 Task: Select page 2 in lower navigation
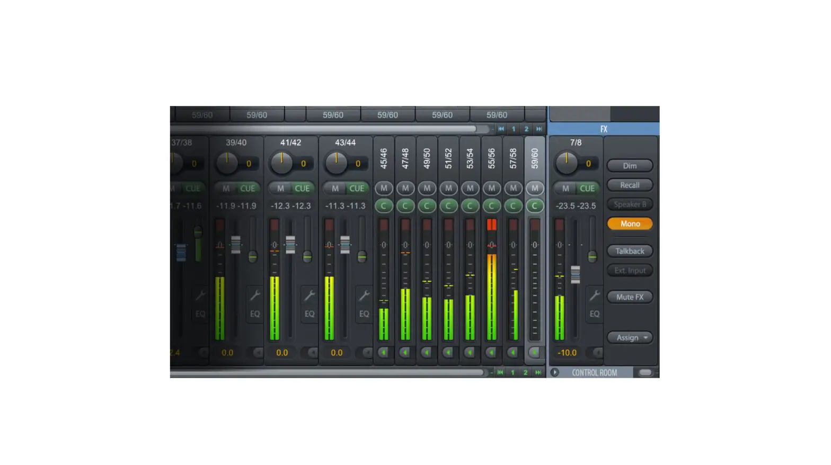[525, 372]
